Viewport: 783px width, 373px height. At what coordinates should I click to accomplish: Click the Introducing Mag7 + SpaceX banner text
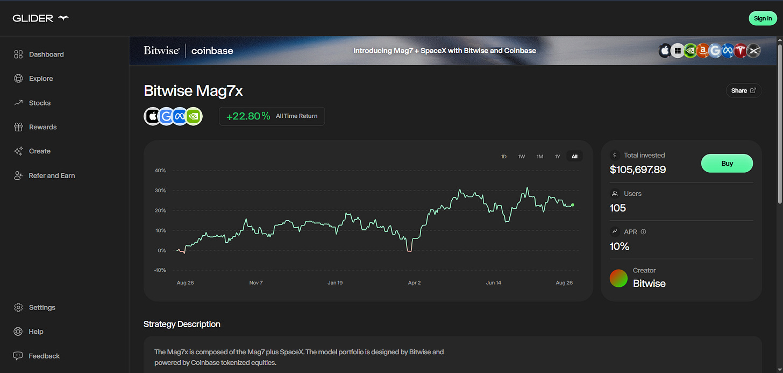click(445, 51)
